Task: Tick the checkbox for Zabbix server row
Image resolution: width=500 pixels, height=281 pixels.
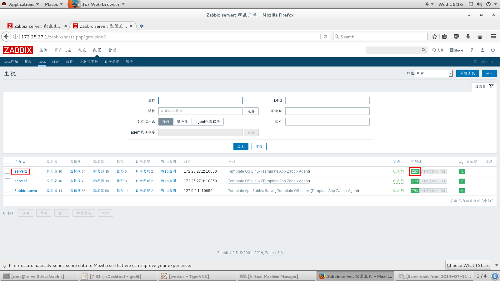Action: point(7,190)
